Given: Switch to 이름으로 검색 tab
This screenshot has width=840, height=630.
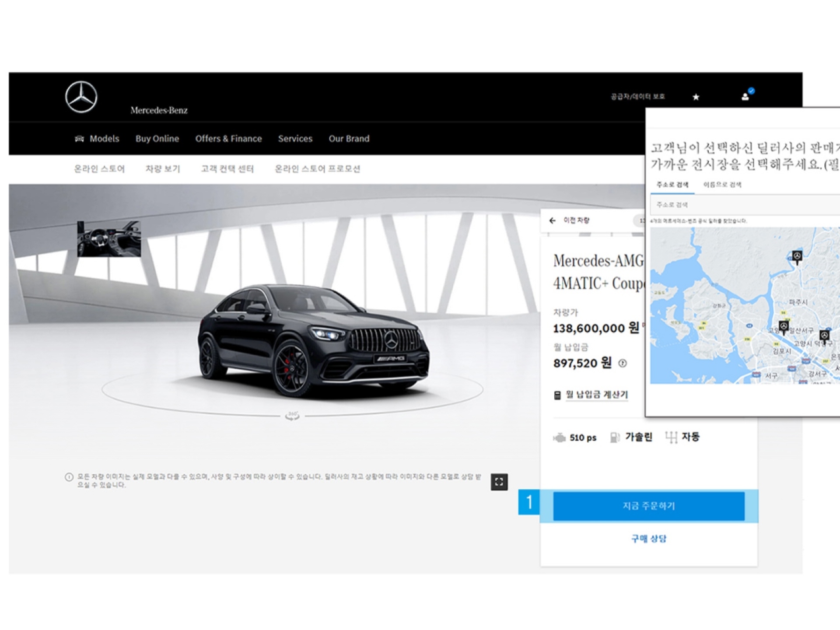Looking at the screenshot, I should (722, 185).
